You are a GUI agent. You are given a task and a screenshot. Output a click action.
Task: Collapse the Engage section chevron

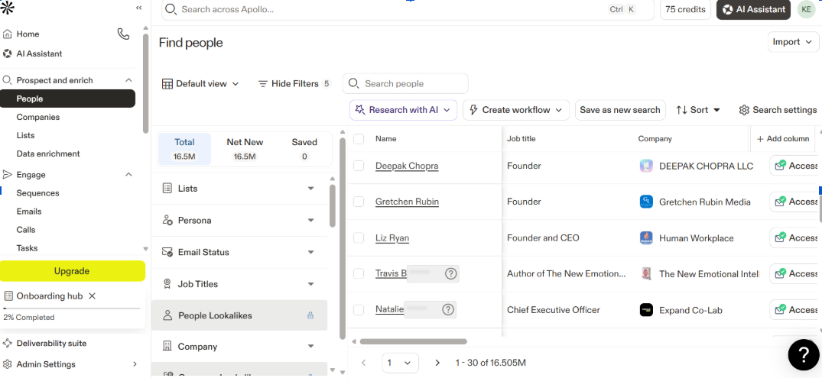[128, 174]
